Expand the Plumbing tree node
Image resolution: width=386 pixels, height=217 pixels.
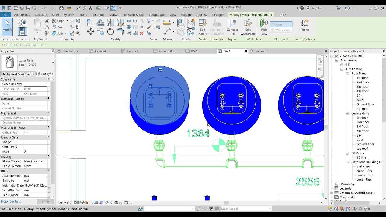point(337,184)
